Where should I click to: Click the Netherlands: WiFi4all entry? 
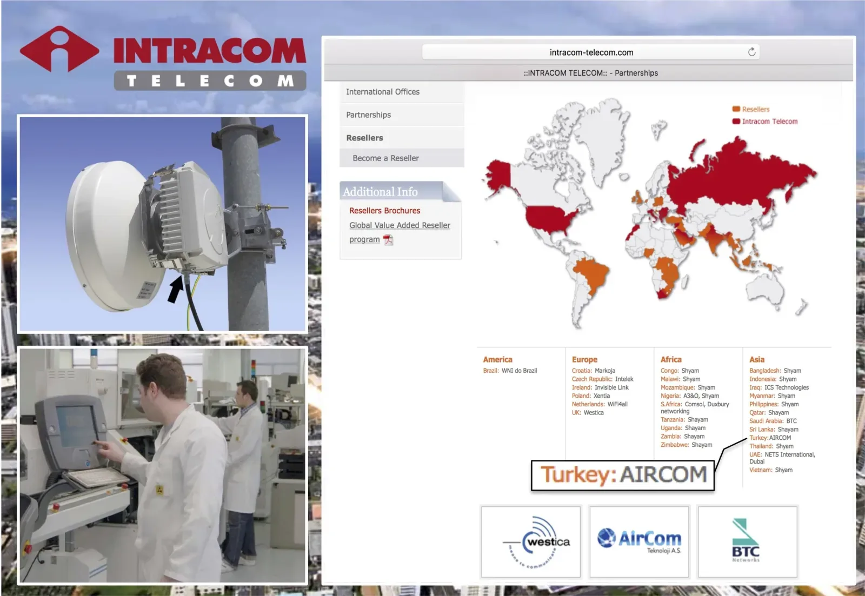point(600,404)
